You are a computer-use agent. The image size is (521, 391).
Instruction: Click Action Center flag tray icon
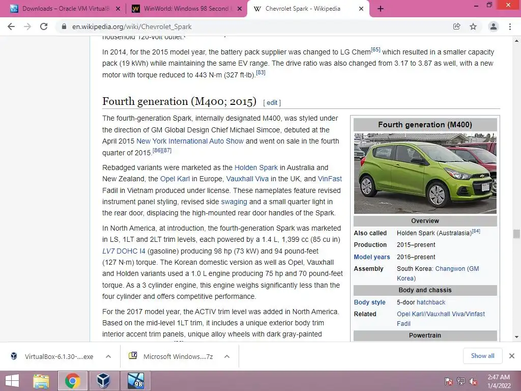point(448,381)
